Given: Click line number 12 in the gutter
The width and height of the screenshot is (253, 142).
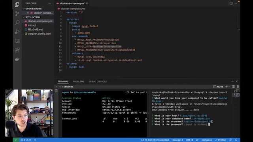Looking at the screenshot, I should (60, 50).
